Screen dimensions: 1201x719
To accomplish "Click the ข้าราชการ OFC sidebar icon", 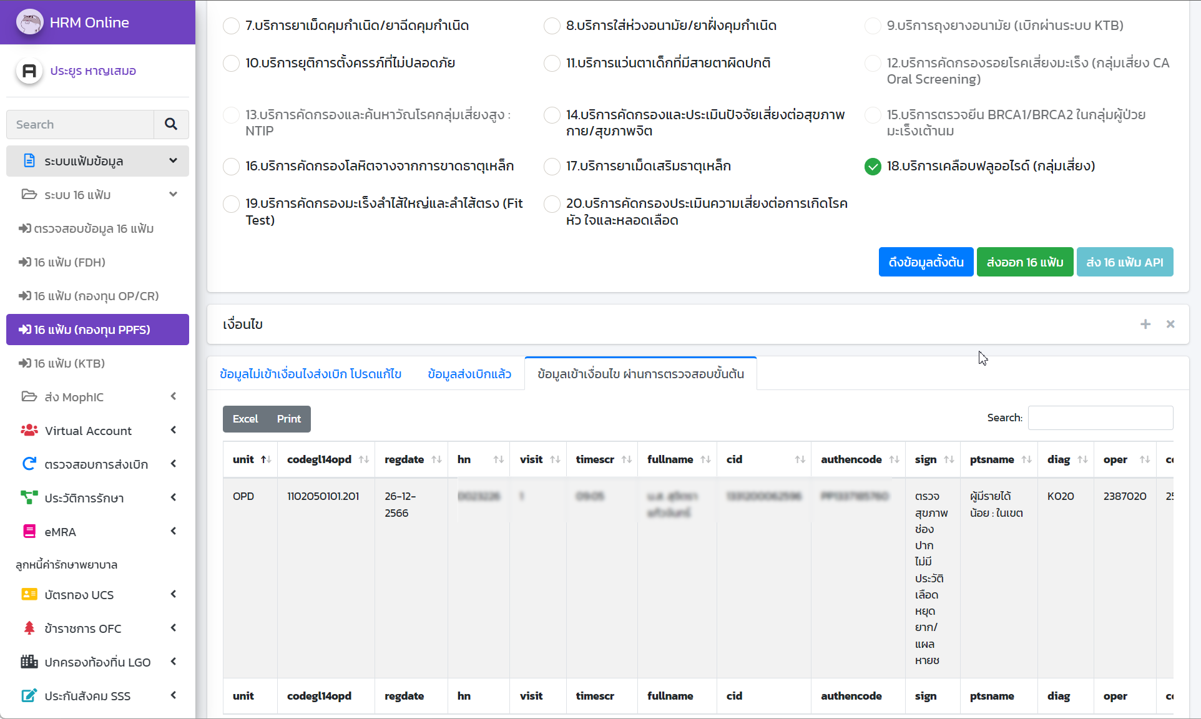I will [29, 629].
